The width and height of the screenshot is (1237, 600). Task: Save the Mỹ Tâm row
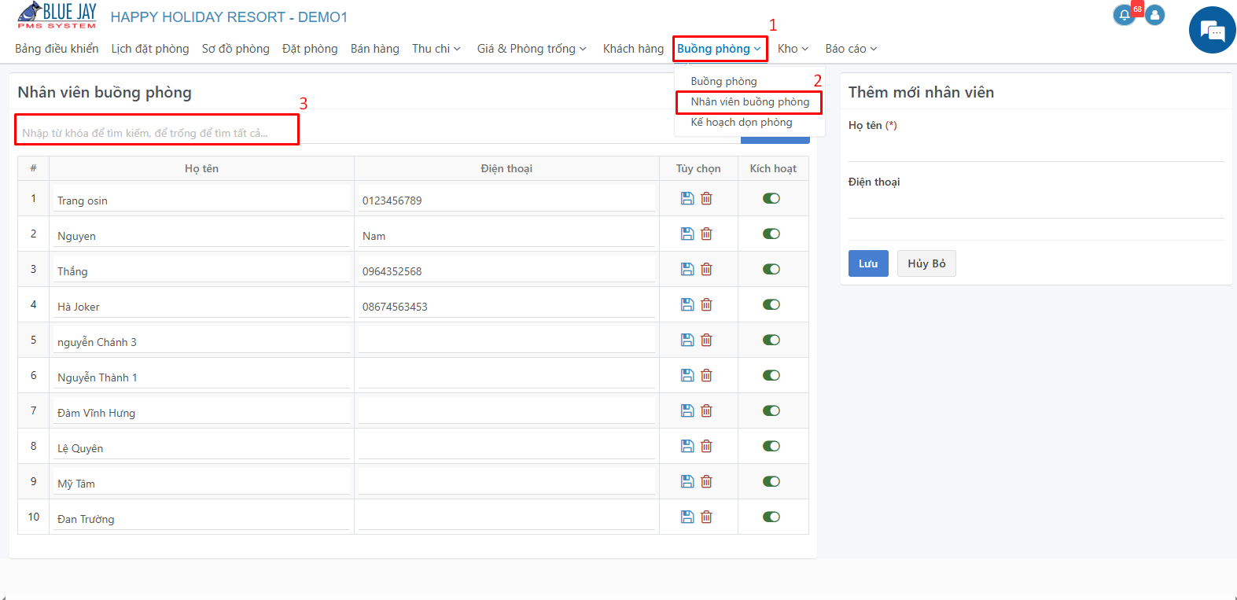(687, 481)
